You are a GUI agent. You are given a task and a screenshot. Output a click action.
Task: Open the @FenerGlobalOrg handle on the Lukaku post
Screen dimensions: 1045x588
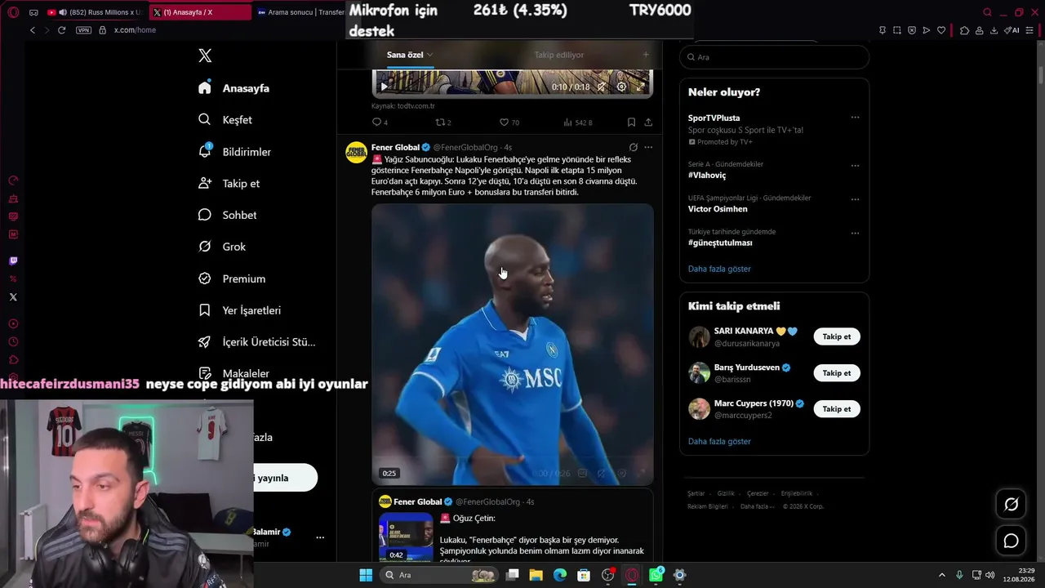click(x=465, y=148)
